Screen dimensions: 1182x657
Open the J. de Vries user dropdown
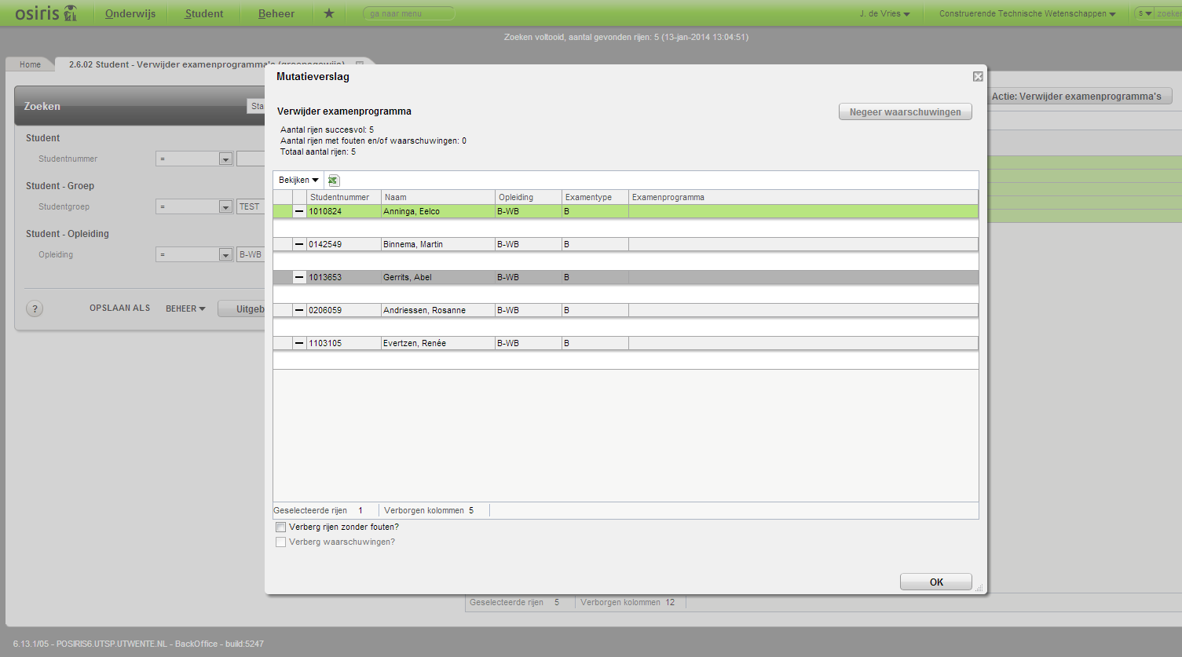tap(884, 13)
